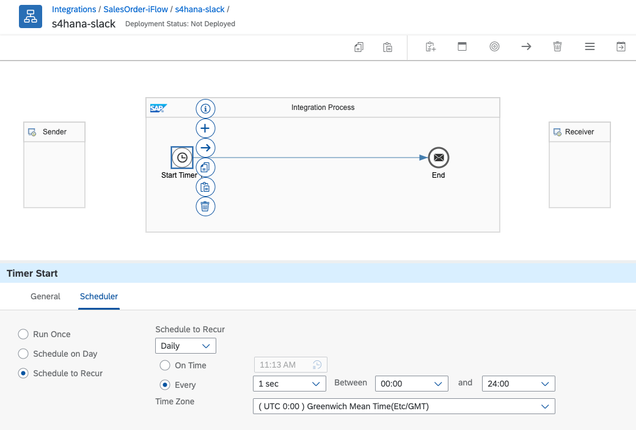Open the 00:00 start time dropdown
This screenshot has height=430, width=636.
pos(412,384)
